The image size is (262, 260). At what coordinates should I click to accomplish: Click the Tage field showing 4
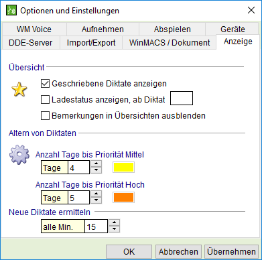pyautogui.click(x=78, y=168)
